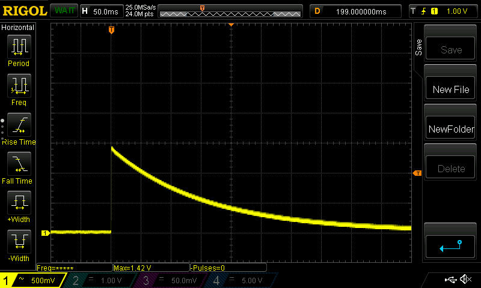The height and width of the screenshot is (288, 481).
Task: Click the trigger position marker atop the grid
Action: pyautogui.click(x=111, y=29)
